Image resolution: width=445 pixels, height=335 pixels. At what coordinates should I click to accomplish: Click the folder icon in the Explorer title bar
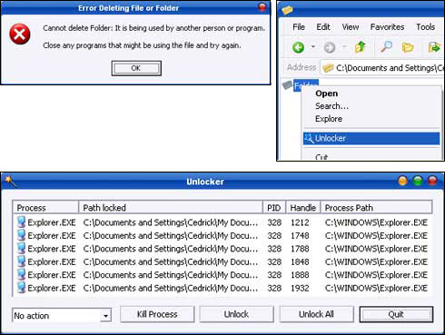pyautogui.click(x=287, y=10)
